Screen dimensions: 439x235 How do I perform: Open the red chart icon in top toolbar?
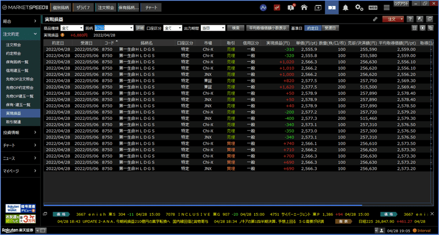(x=277, y=8)
